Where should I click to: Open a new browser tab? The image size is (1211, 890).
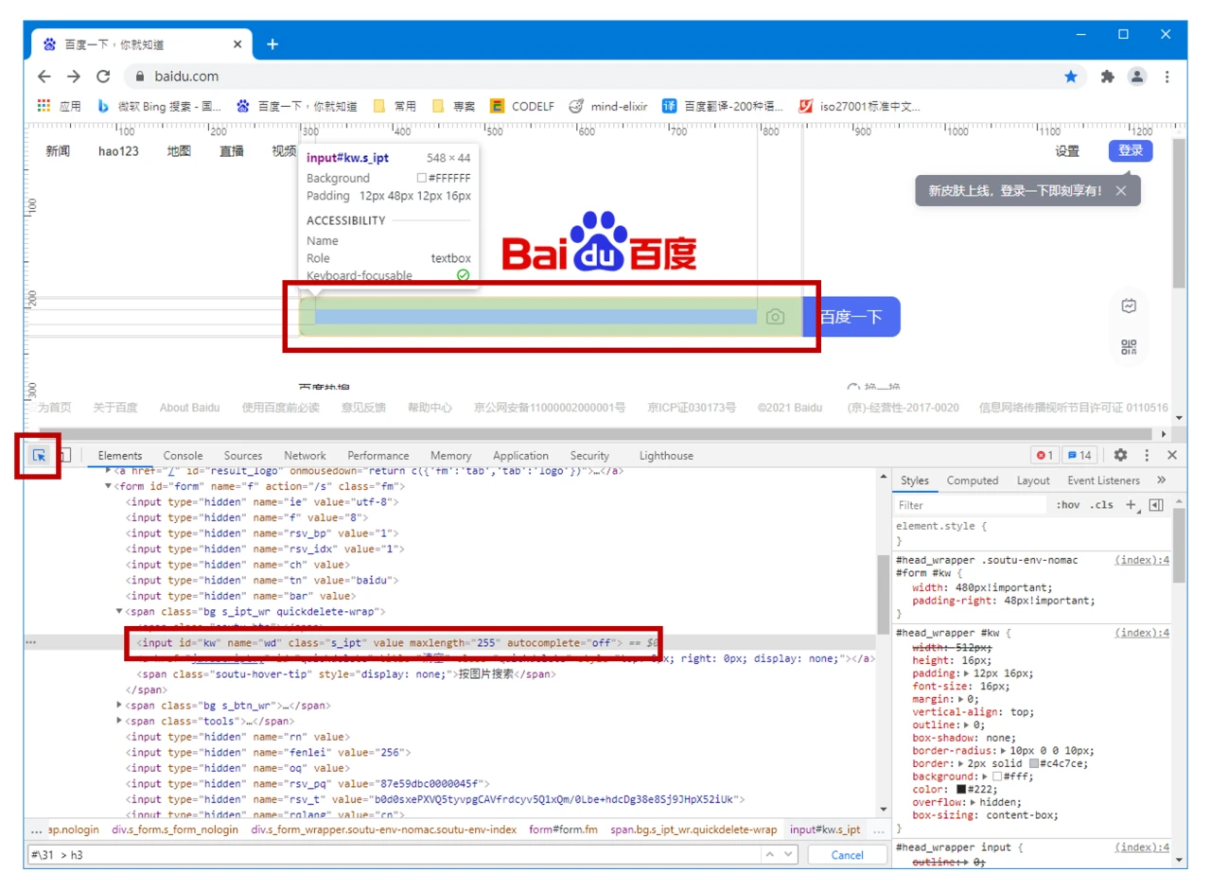pyautogui.click(x=272, y=44)
